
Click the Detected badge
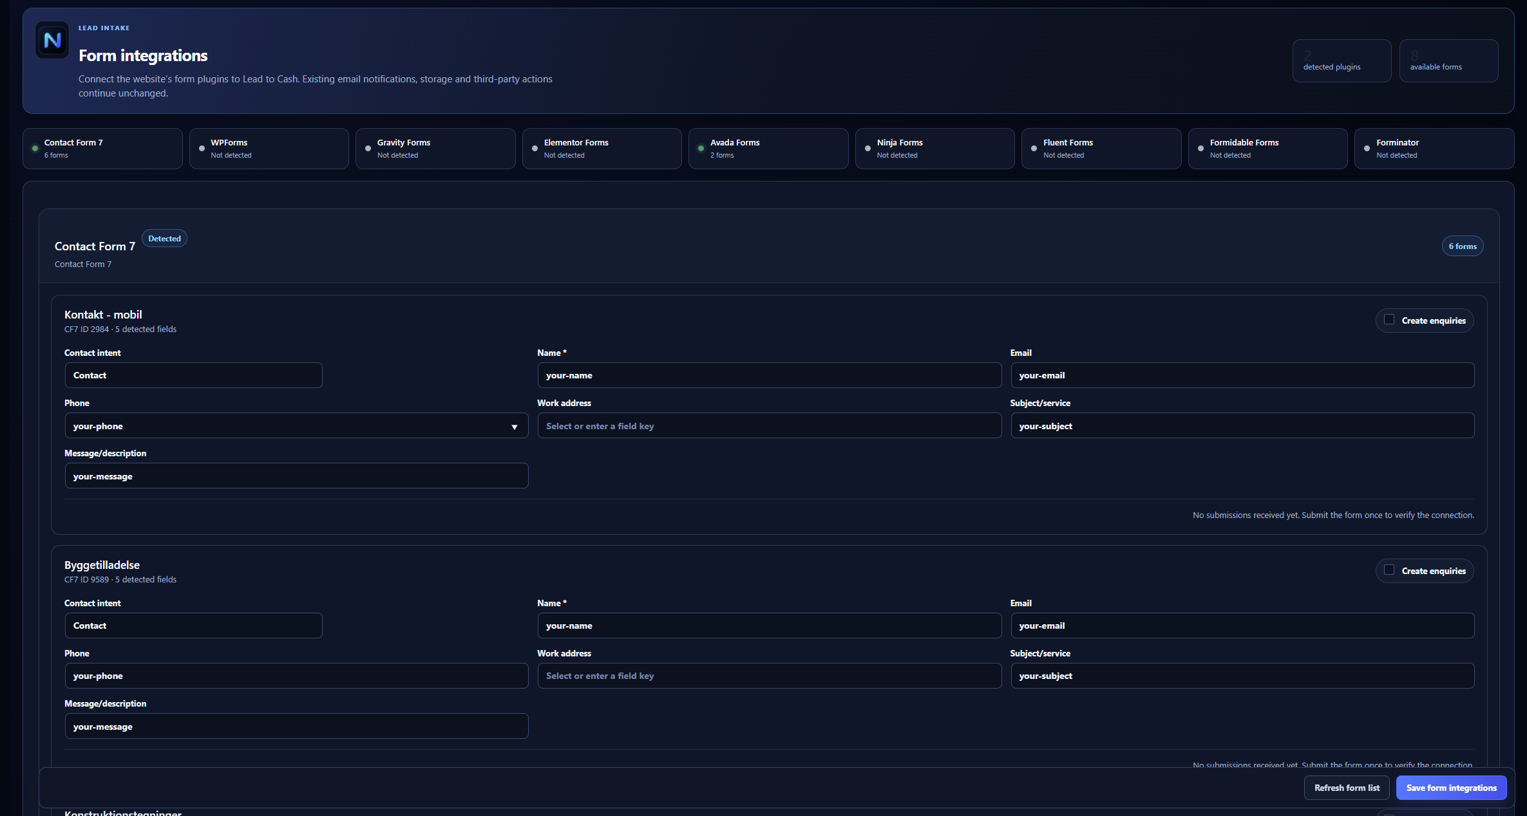click(164, 238)
